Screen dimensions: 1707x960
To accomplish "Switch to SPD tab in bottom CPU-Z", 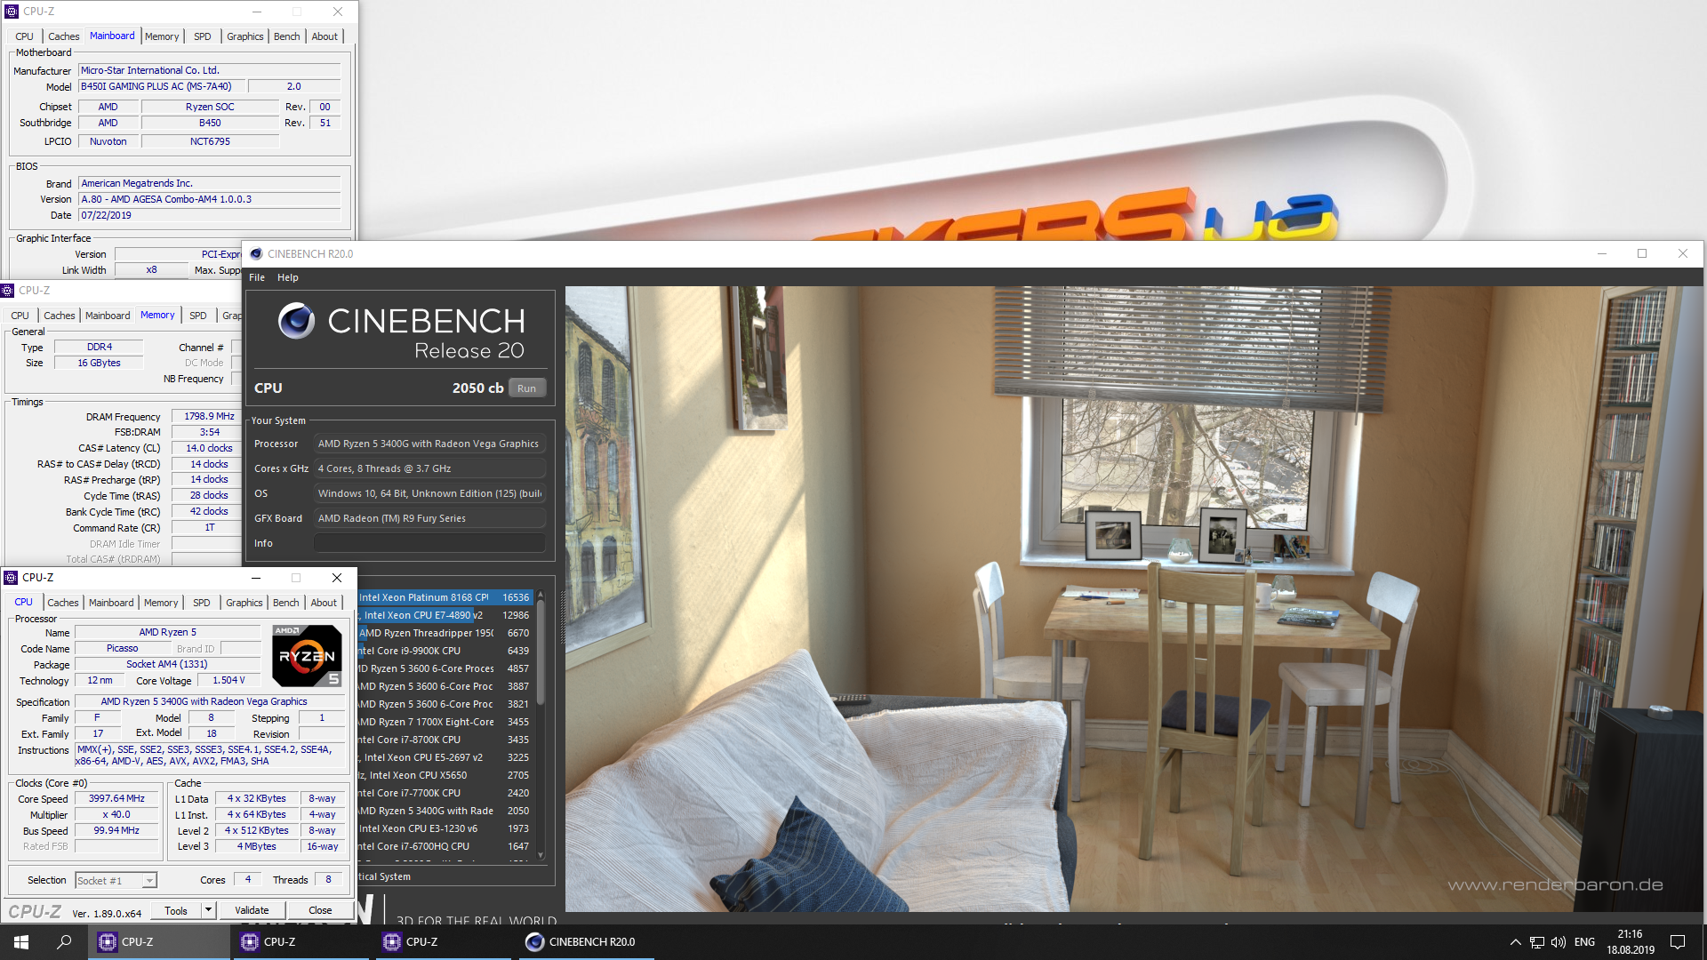I will 202,603.
